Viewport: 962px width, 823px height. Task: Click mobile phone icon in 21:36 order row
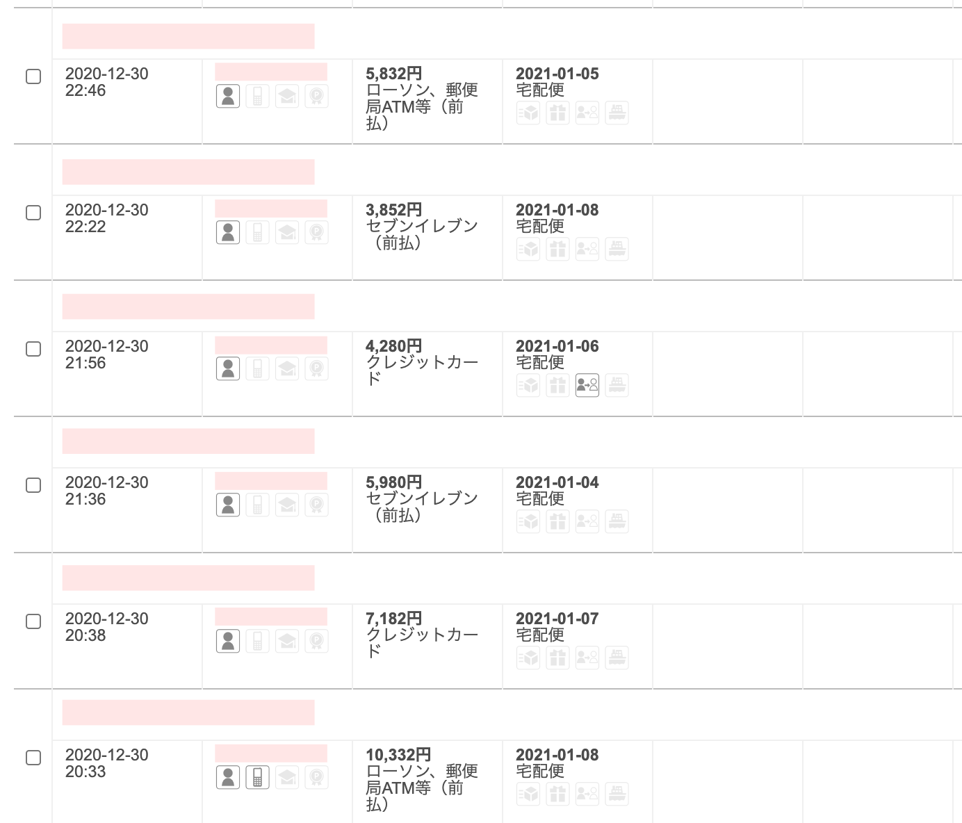pos(257,505)
